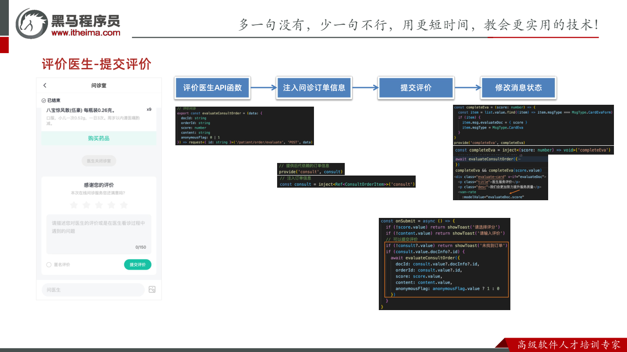This screenshot has height=352, width=627.
Task: Click the 黑马程序员 horse logo
Action: tap(32, 23)
